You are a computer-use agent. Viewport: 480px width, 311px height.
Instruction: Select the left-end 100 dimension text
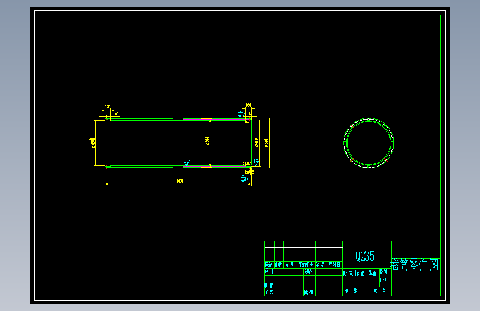point(107,107)
